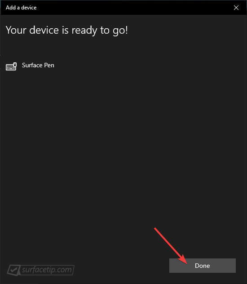Click the word "Add" in the title bar
This screenshot has height=284, width=247.
(x=11, y=8)
